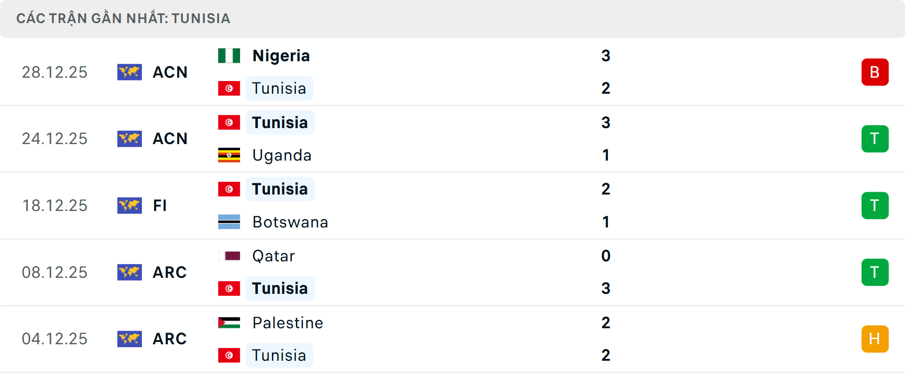Click the red B loss badge

[874, 72]
